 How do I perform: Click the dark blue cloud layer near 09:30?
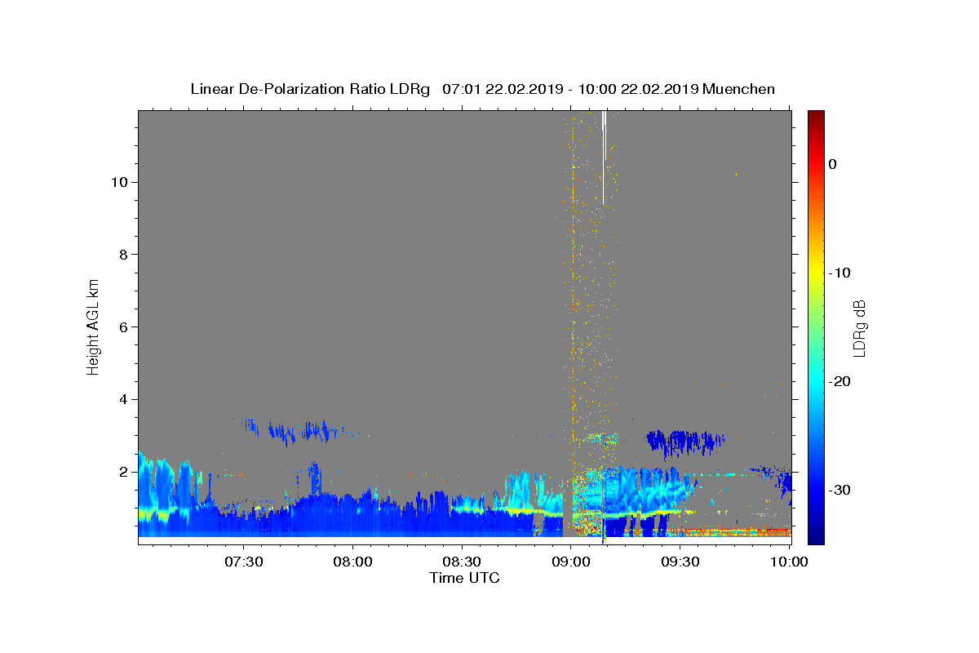coord(685,443)
